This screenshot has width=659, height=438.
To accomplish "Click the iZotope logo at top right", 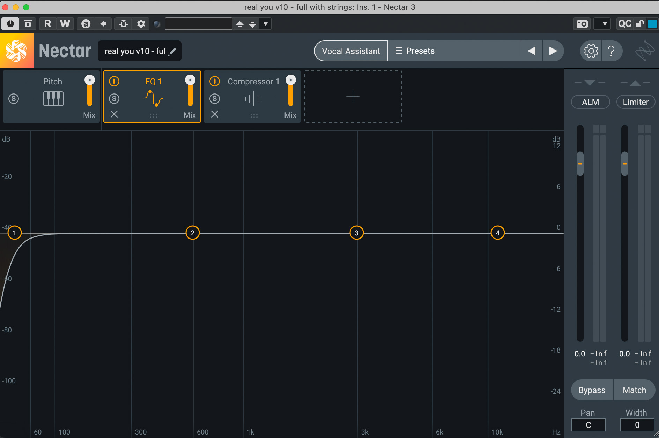I will coord(644,51).
